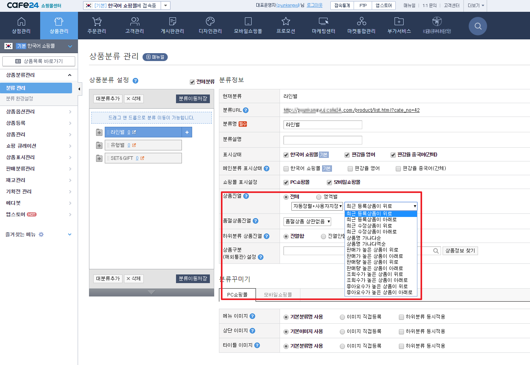Screen dimensions: 530x365
Task: Enable 한국어 쇼핑몰 in 메인분류 표시상태
Action: point(286,168)
